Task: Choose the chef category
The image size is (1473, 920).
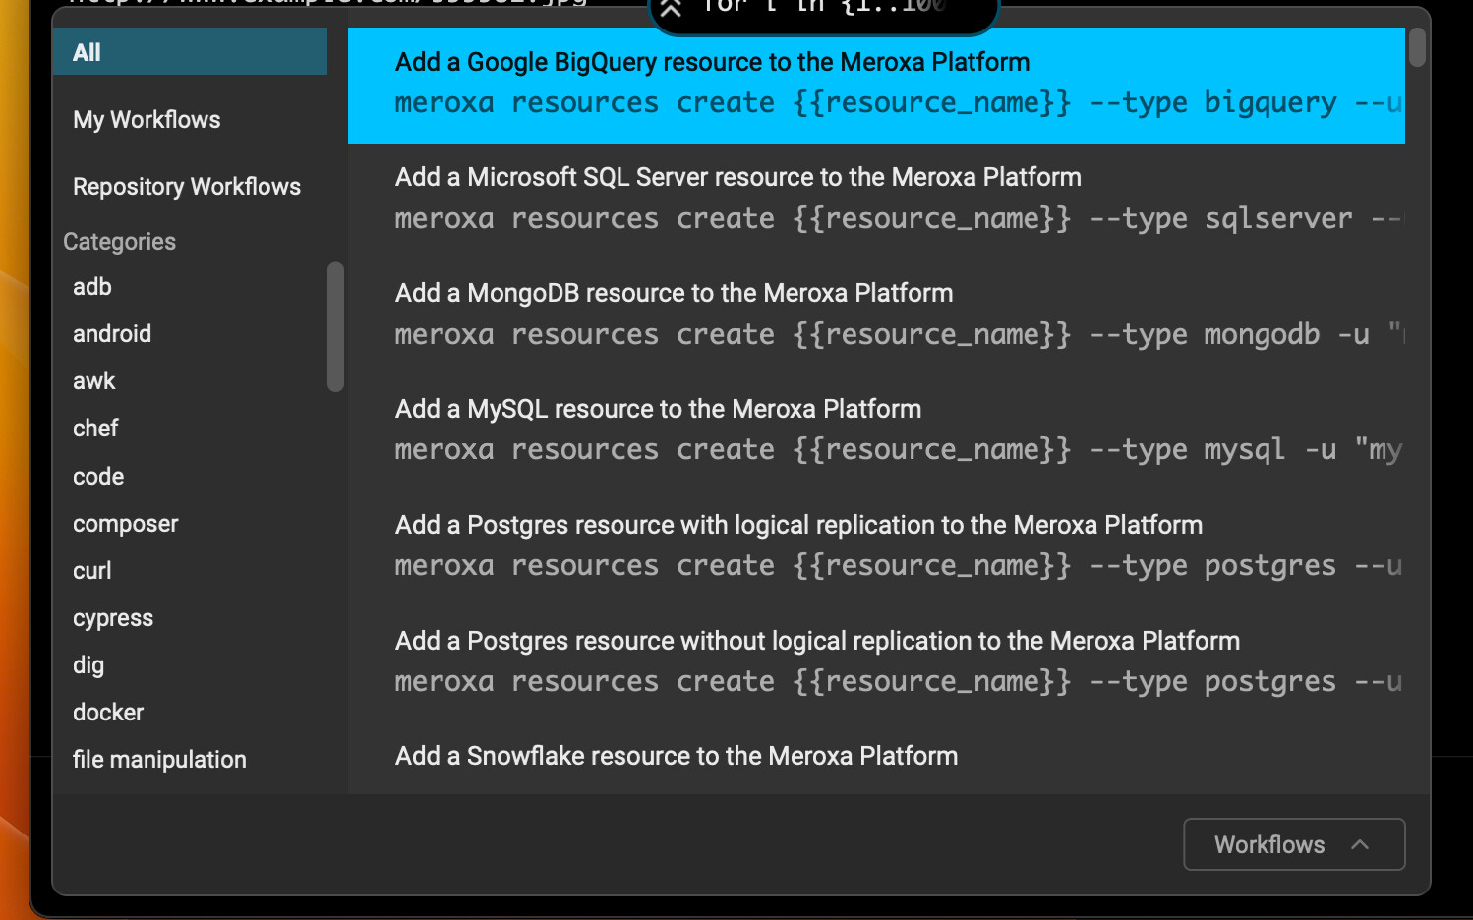Action: click(95, 429)
